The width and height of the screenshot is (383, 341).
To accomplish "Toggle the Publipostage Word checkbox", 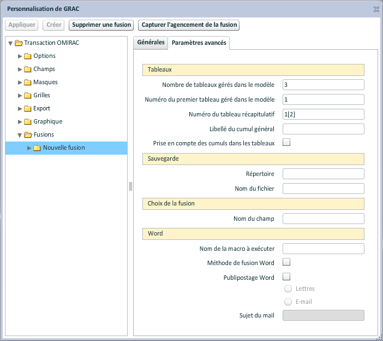I will pyautogui.click(x=286, y=277).
